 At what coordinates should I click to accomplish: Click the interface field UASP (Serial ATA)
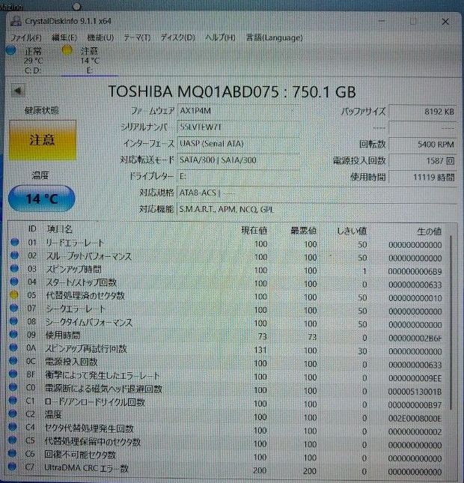coord(238,144)
